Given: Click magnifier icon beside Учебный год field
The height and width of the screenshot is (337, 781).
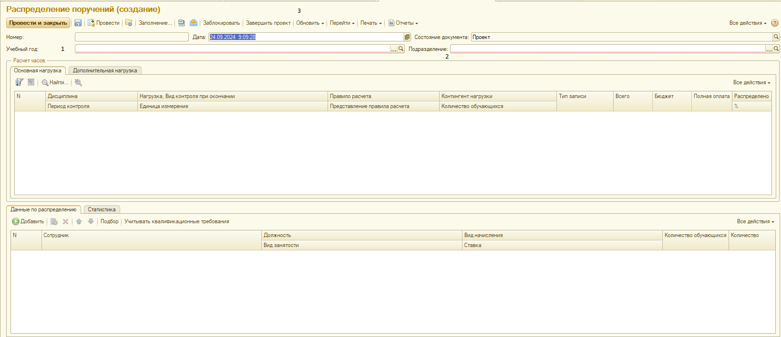Looking at the screenshot, I should [401, 49].
